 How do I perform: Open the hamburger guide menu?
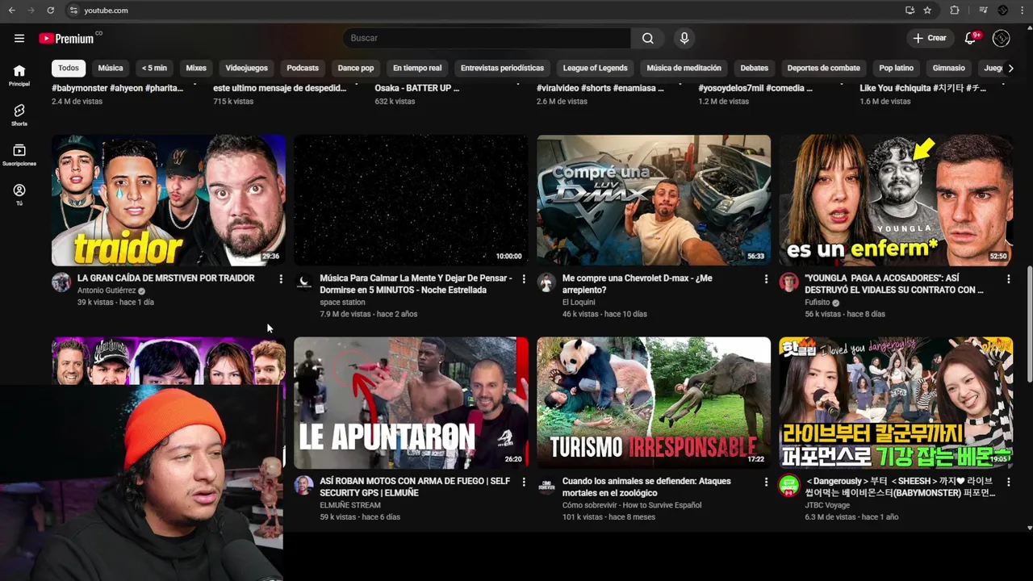(19, 38)
